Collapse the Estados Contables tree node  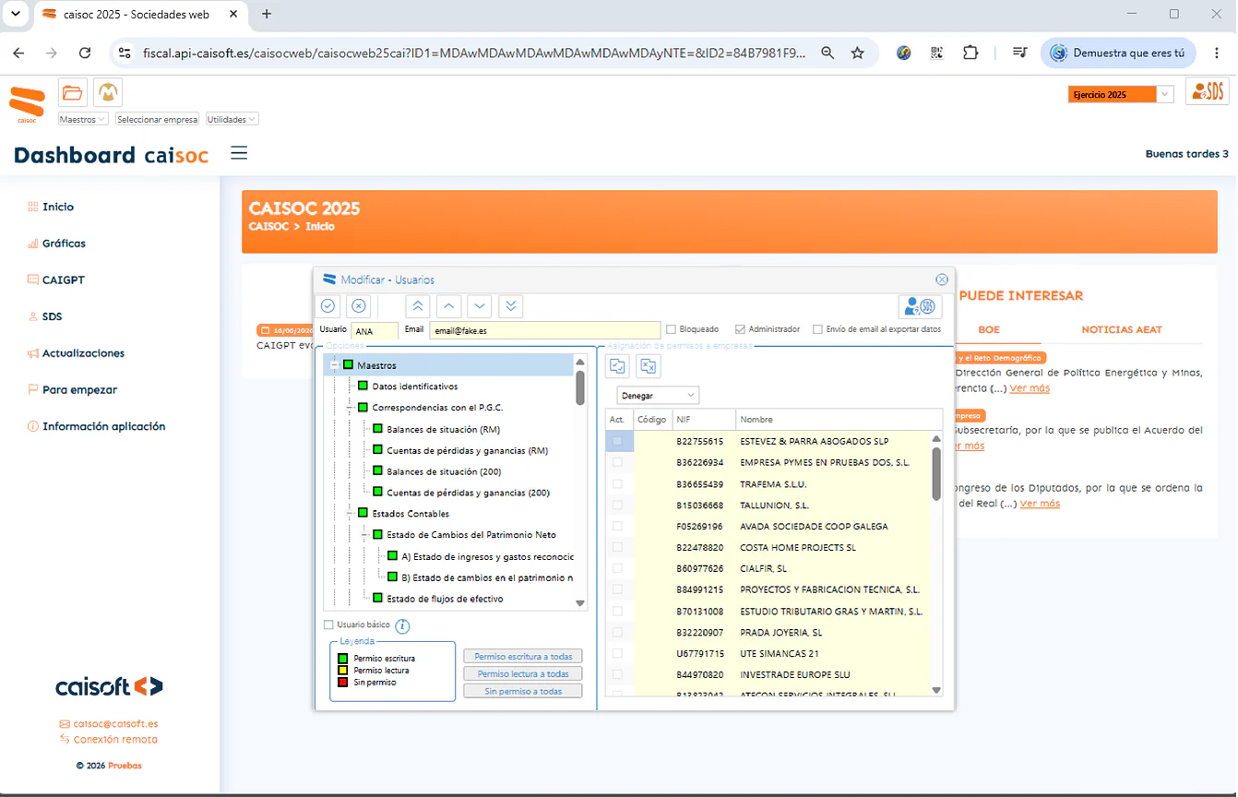click(x=349, y=514)
